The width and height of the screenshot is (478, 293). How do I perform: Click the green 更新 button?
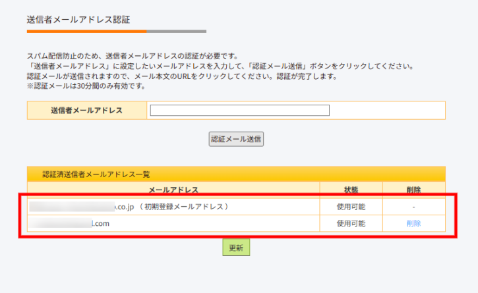[x=236, y=248]
